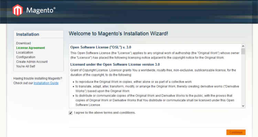Click the license box scroll down arrow
This screenshot has width=258, height=137.
[243, 106]
